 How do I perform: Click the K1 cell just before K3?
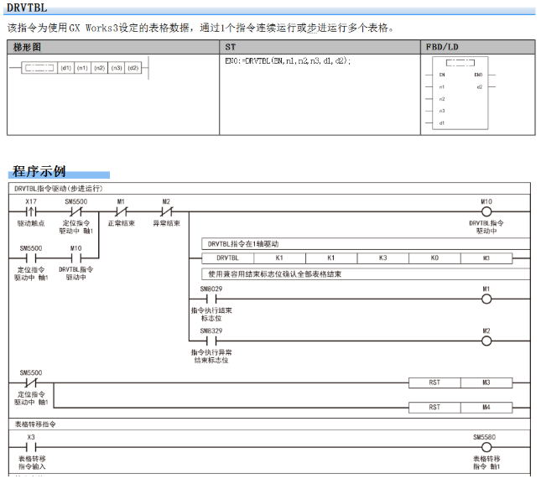coord(331,258)
